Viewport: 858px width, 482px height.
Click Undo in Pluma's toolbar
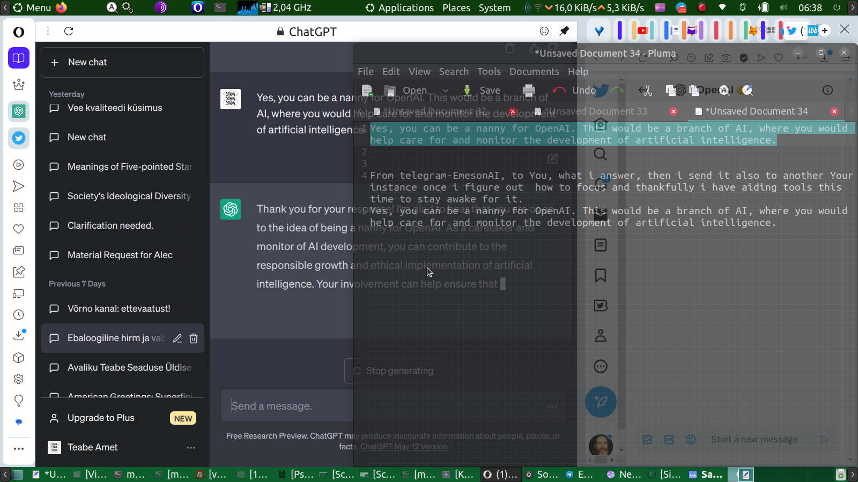[575, 90]
